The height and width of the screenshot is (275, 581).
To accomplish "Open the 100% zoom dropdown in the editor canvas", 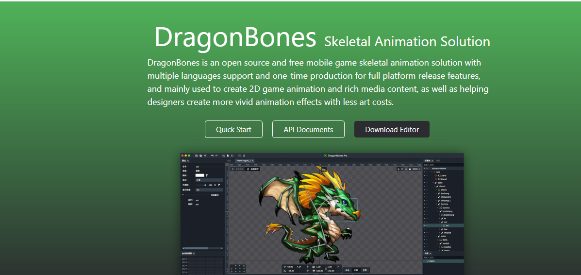I will click(x=416, y=169).
